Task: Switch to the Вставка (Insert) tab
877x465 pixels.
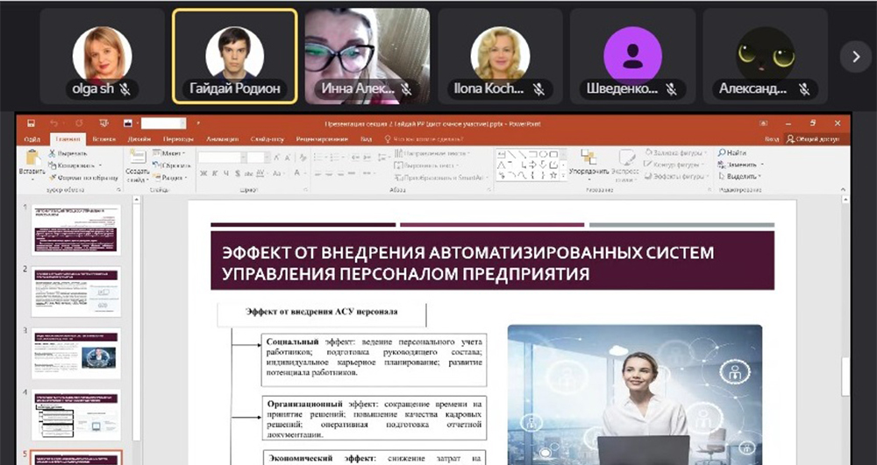Action: 104,139
